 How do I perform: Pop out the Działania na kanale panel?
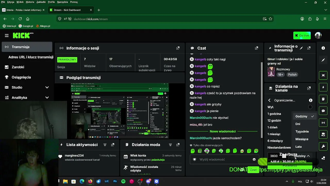[x=309, y=88]
